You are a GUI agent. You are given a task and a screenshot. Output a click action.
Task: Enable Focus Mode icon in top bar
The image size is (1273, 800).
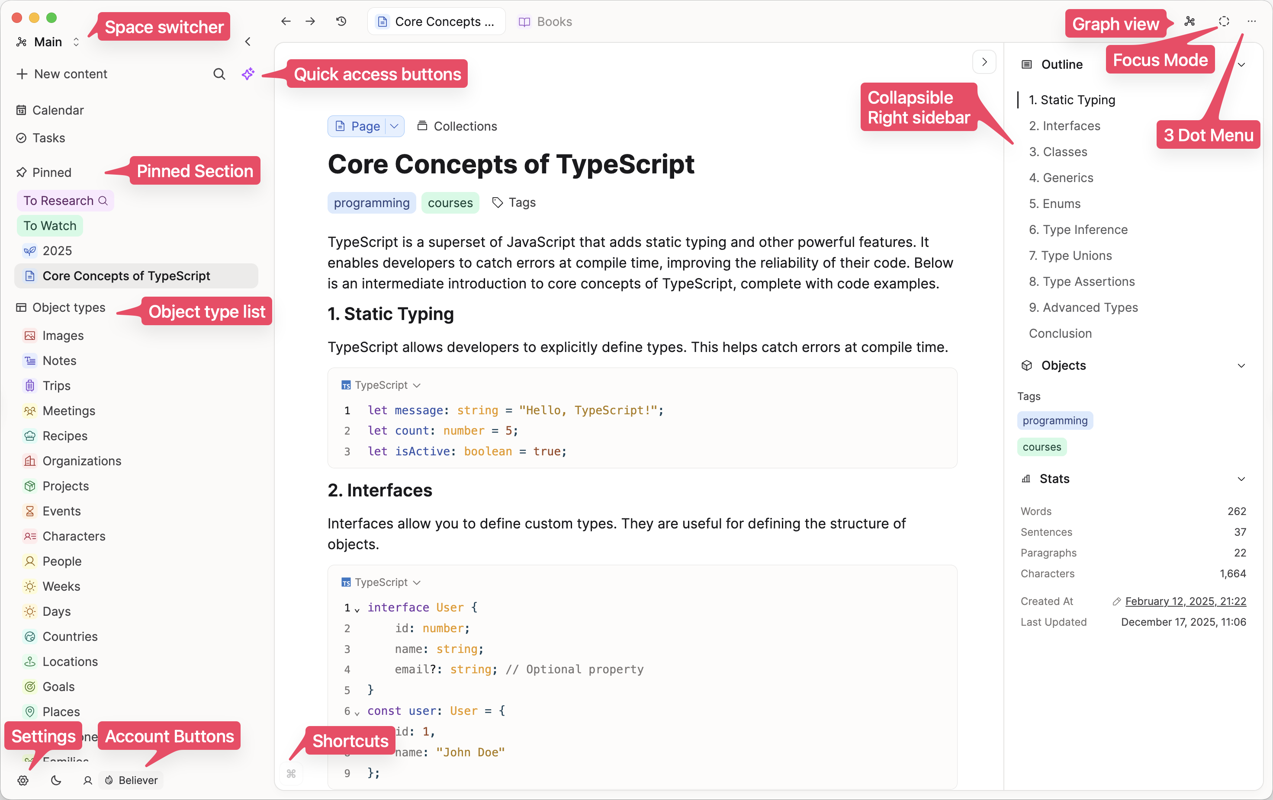1224,21
